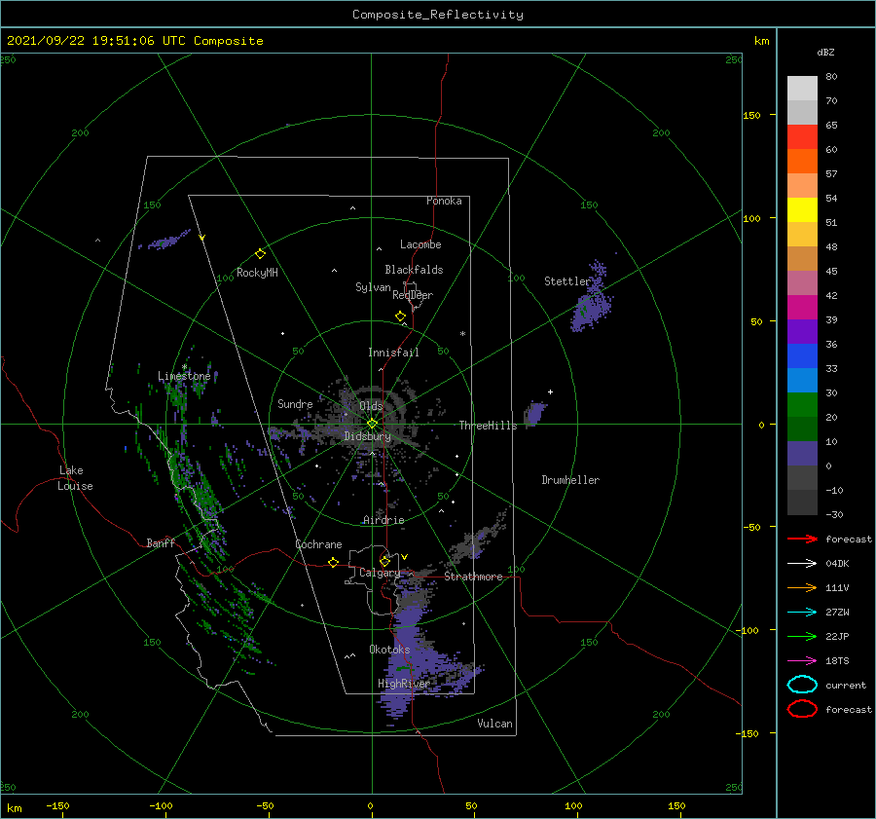Click the Lake Louise label
876x819 pixels.
point(75,478)
